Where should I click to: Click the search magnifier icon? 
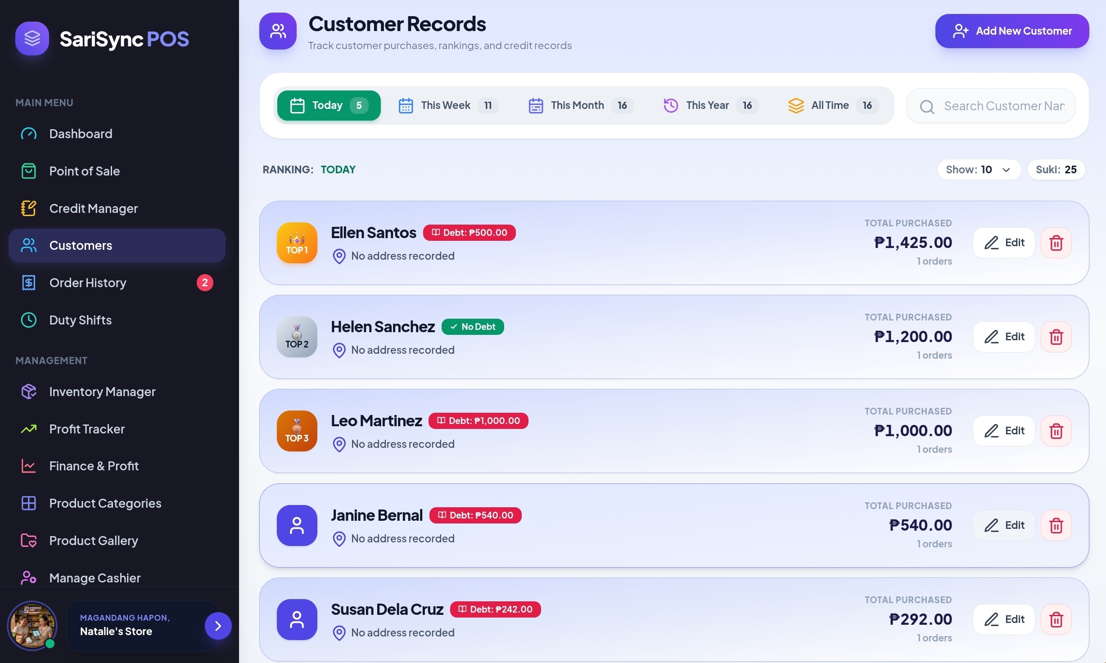927,106
